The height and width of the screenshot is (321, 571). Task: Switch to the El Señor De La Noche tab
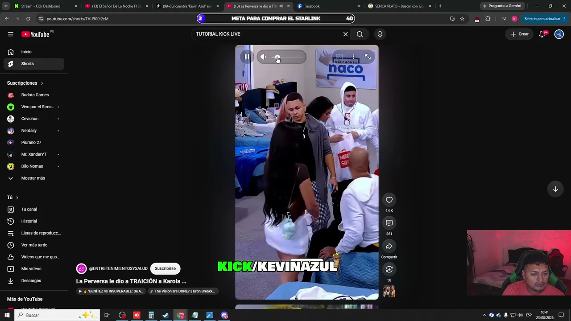116,6
